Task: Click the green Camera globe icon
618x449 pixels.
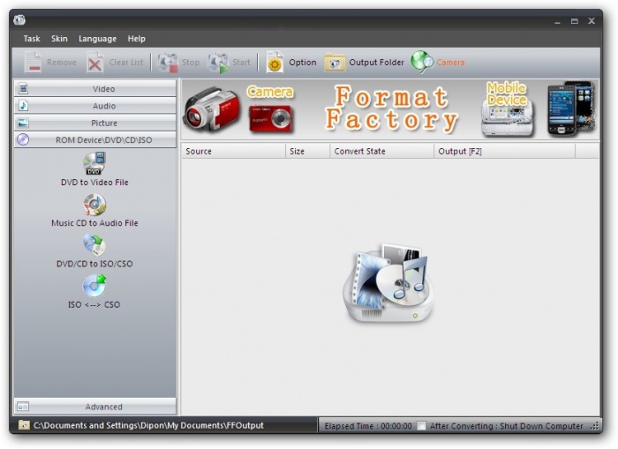Action: 422,62
